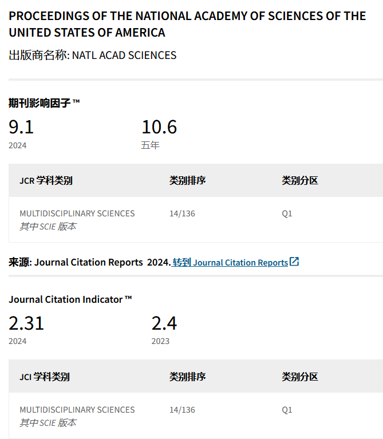The image size is (383, 439).
Task: Click 类别分区 header in the JCR table
Action: (x=299, y=181)
